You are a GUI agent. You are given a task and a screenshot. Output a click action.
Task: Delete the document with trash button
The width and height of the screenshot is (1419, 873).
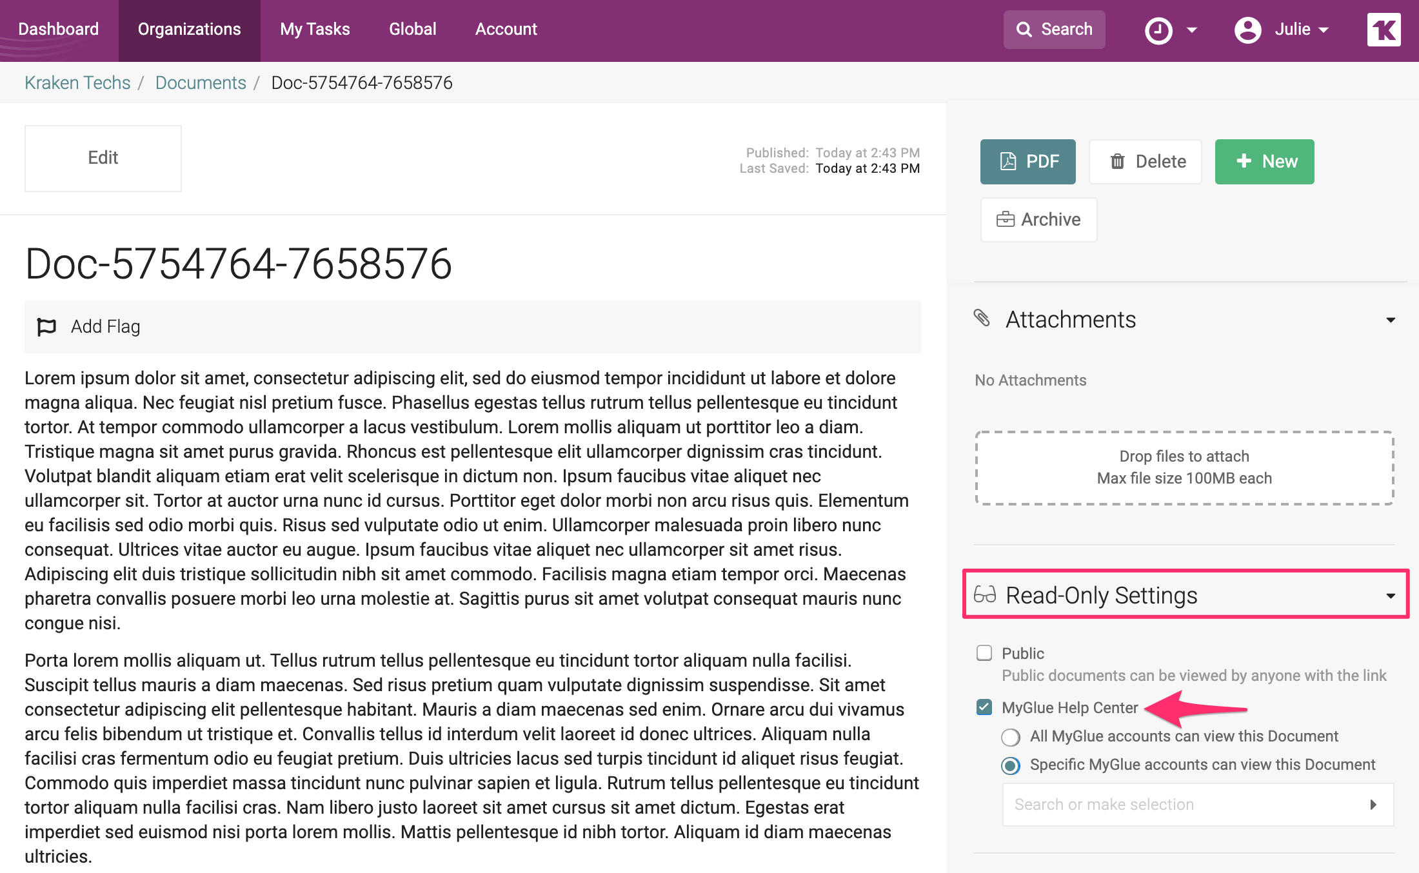(x=1146, y=162)
